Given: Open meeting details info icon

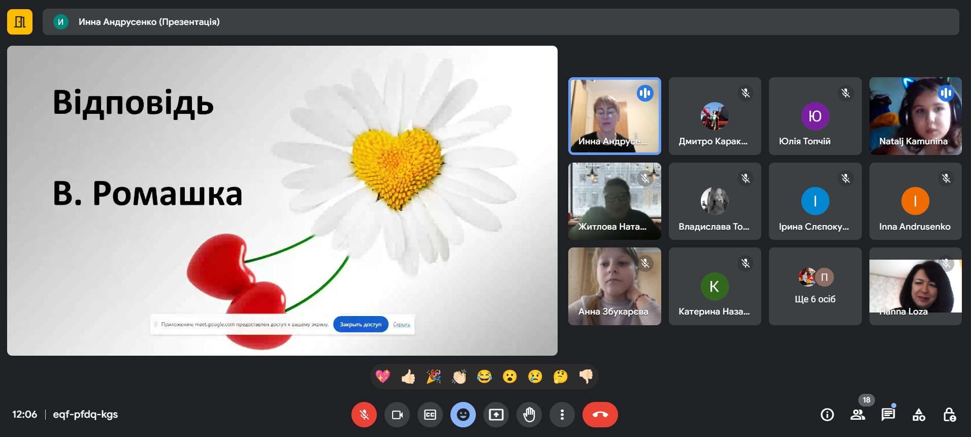Looking at the screenshot, I should click(x=827, y=415).
